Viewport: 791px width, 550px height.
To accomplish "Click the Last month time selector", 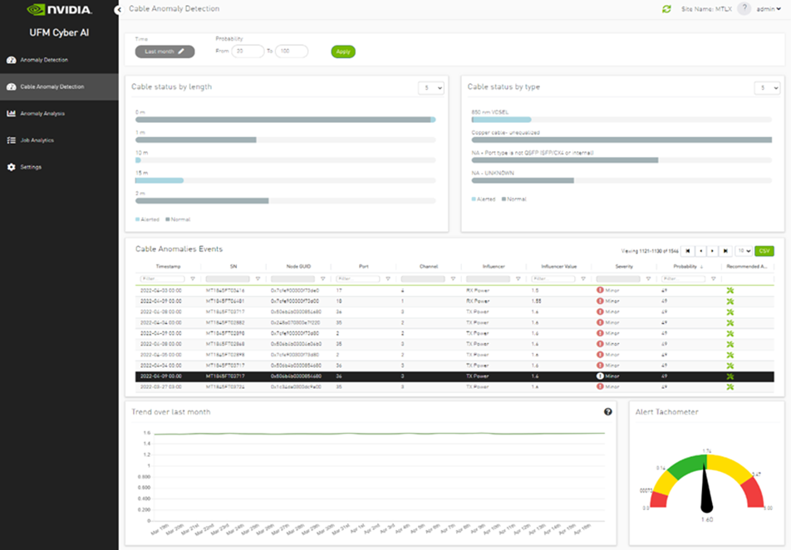I will click(x=165, y=52).
